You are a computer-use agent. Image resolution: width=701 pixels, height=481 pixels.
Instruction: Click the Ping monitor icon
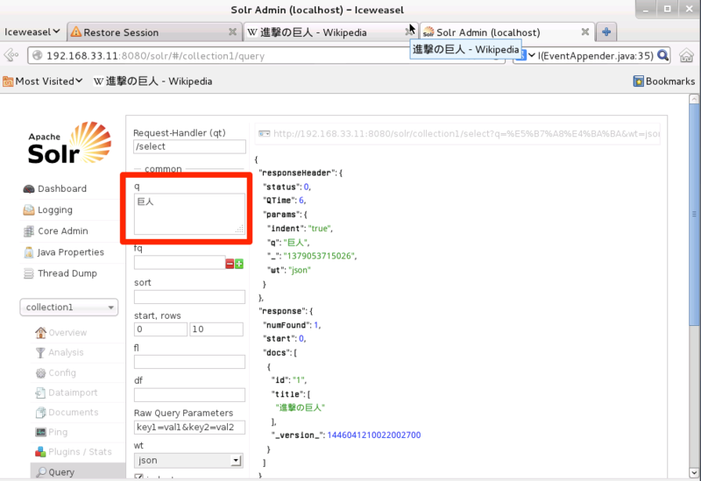pyautogui.click(x=40, y=432)
